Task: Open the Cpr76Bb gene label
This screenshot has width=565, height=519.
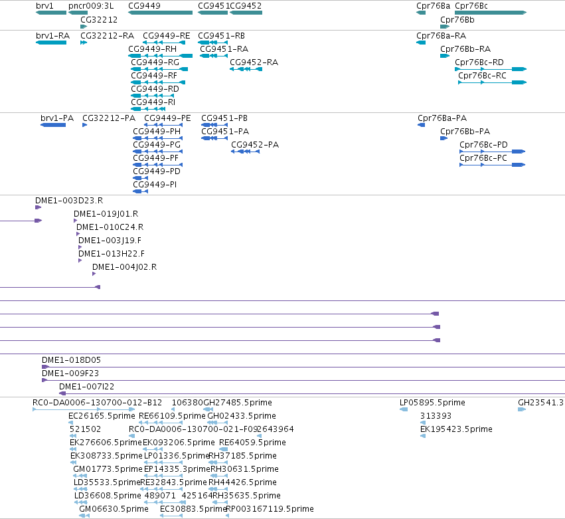Action: click(457, 20)
